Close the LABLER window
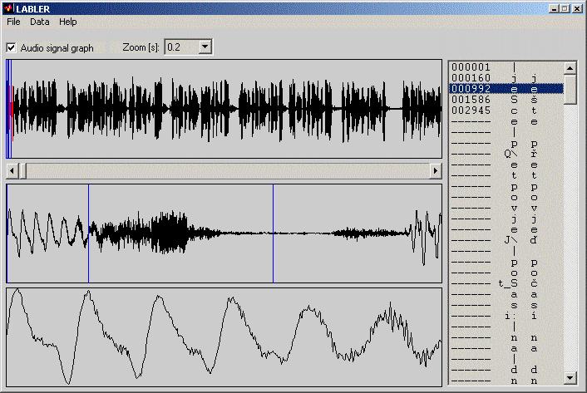587x393 pixels. (x=577, y=8)
